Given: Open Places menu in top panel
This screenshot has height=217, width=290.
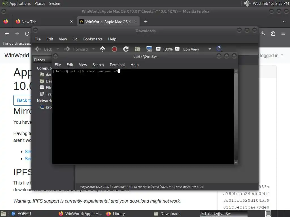Looking at the screenshot, I should click(x=40, y=3).
